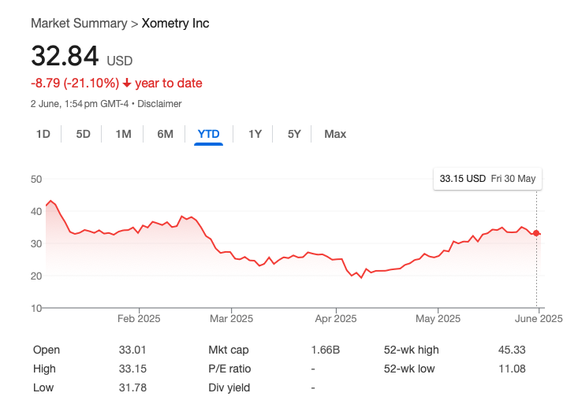
Task: Click the Open value 33.01
Action: tap(132, 350)
